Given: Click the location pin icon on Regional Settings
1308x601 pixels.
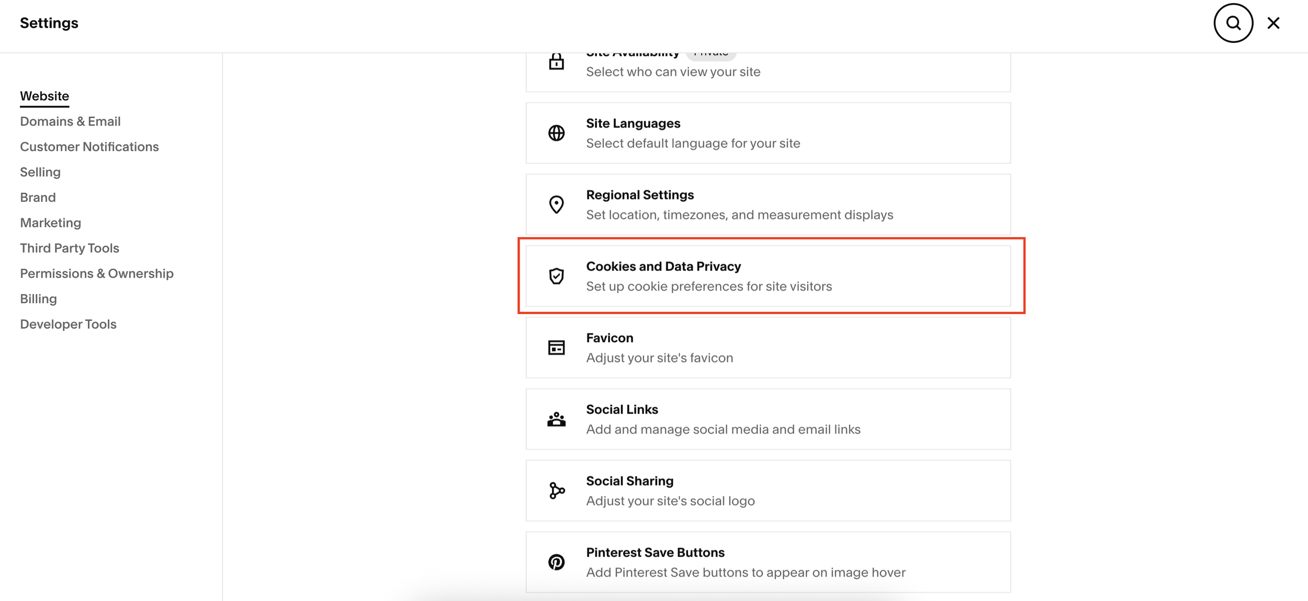Looking at the screenshot, I should tap(556, 204).
